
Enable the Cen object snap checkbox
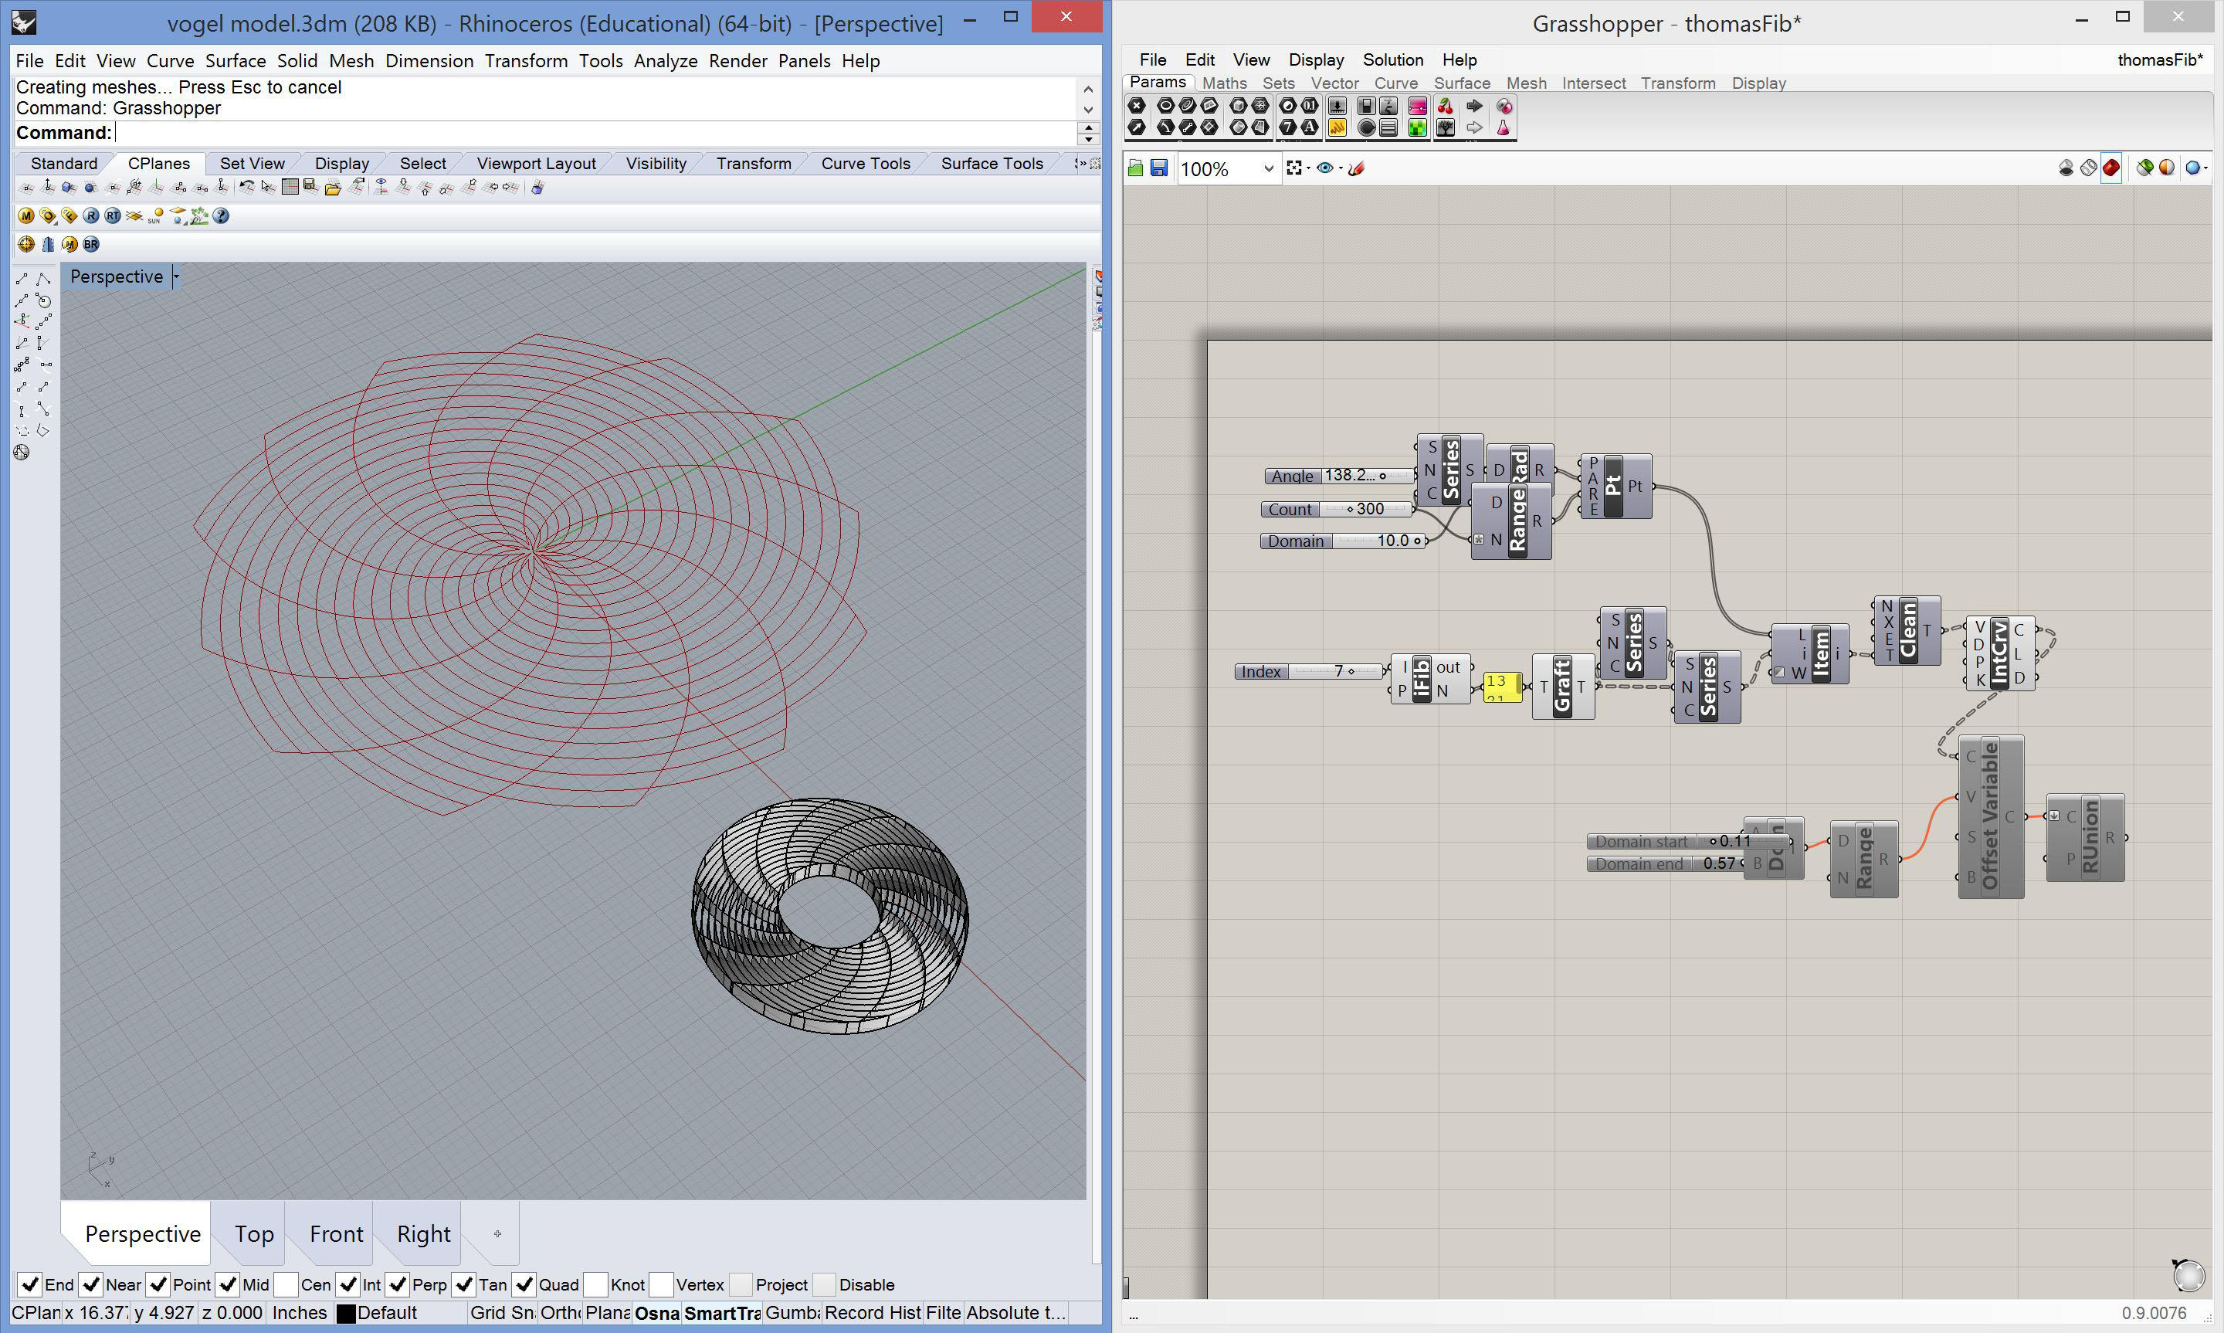[x=286, y=1284]
